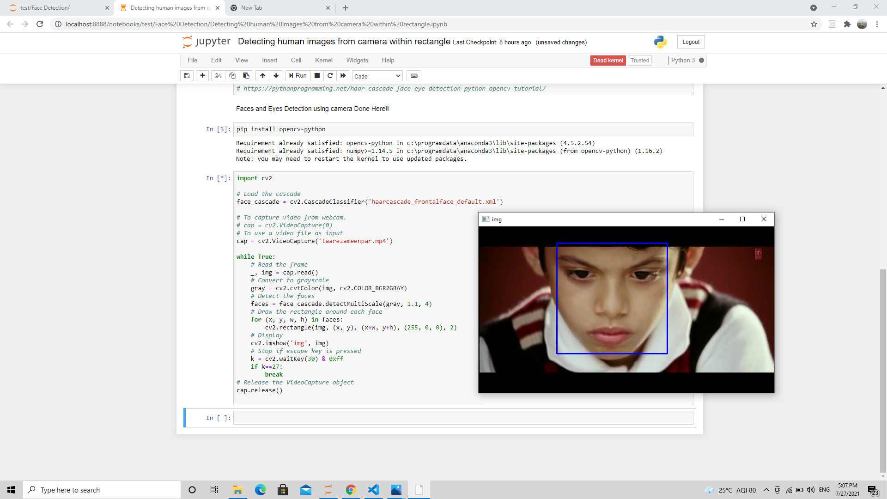Open the cell type dropdown showing Code
This screenshot has height=499, width=887.
377,76
